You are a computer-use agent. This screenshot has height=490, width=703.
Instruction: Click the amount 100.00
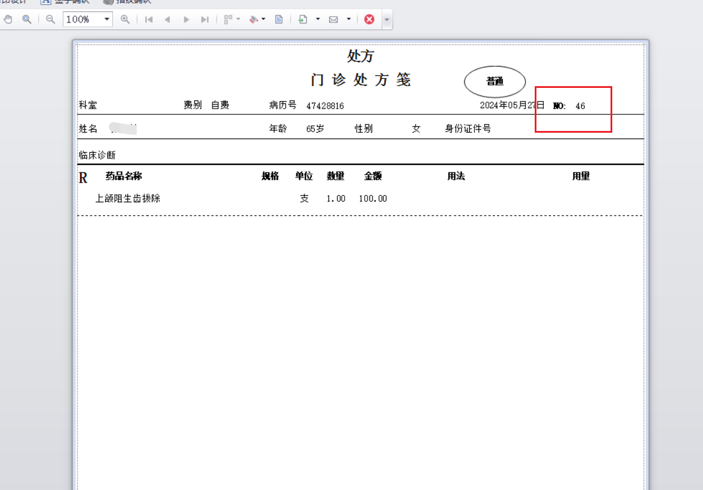(x=373, y=199)
